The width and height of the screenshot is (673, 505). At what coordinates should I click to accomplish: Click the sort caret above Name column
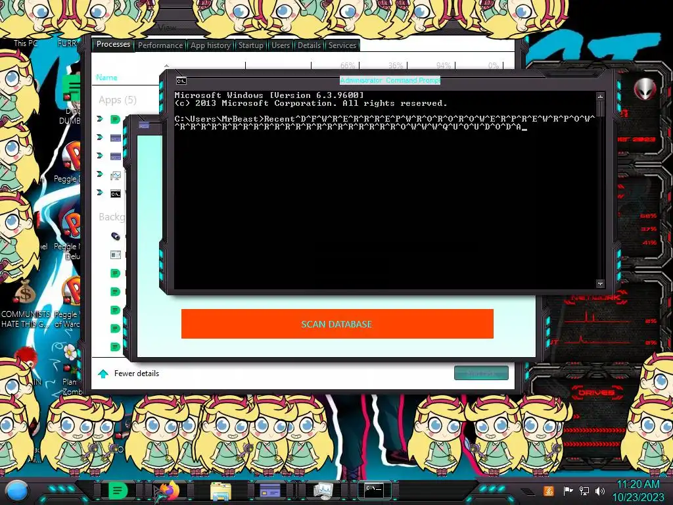(x=166, y=66)
